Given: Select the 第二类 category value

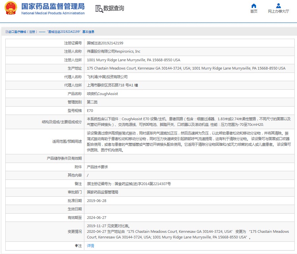Looking at the screenshot, I should click(x=92, y=102).
